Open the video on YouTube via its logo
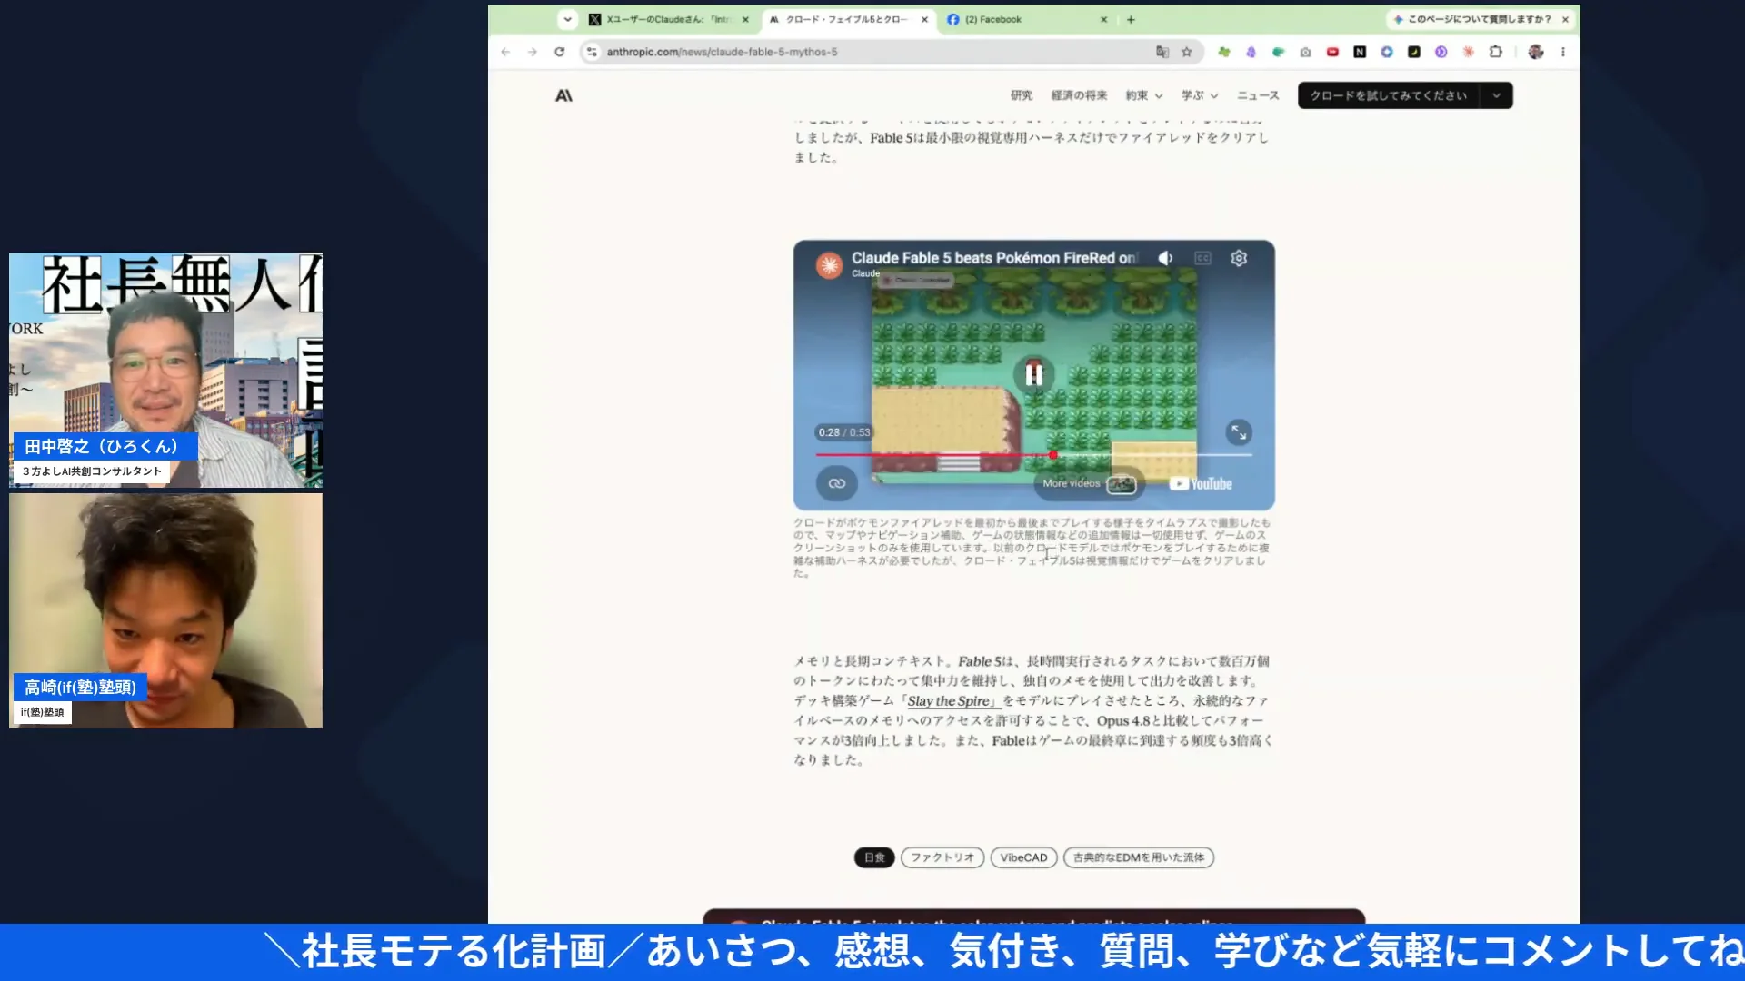1745x981 pixels. [1201, 484]
